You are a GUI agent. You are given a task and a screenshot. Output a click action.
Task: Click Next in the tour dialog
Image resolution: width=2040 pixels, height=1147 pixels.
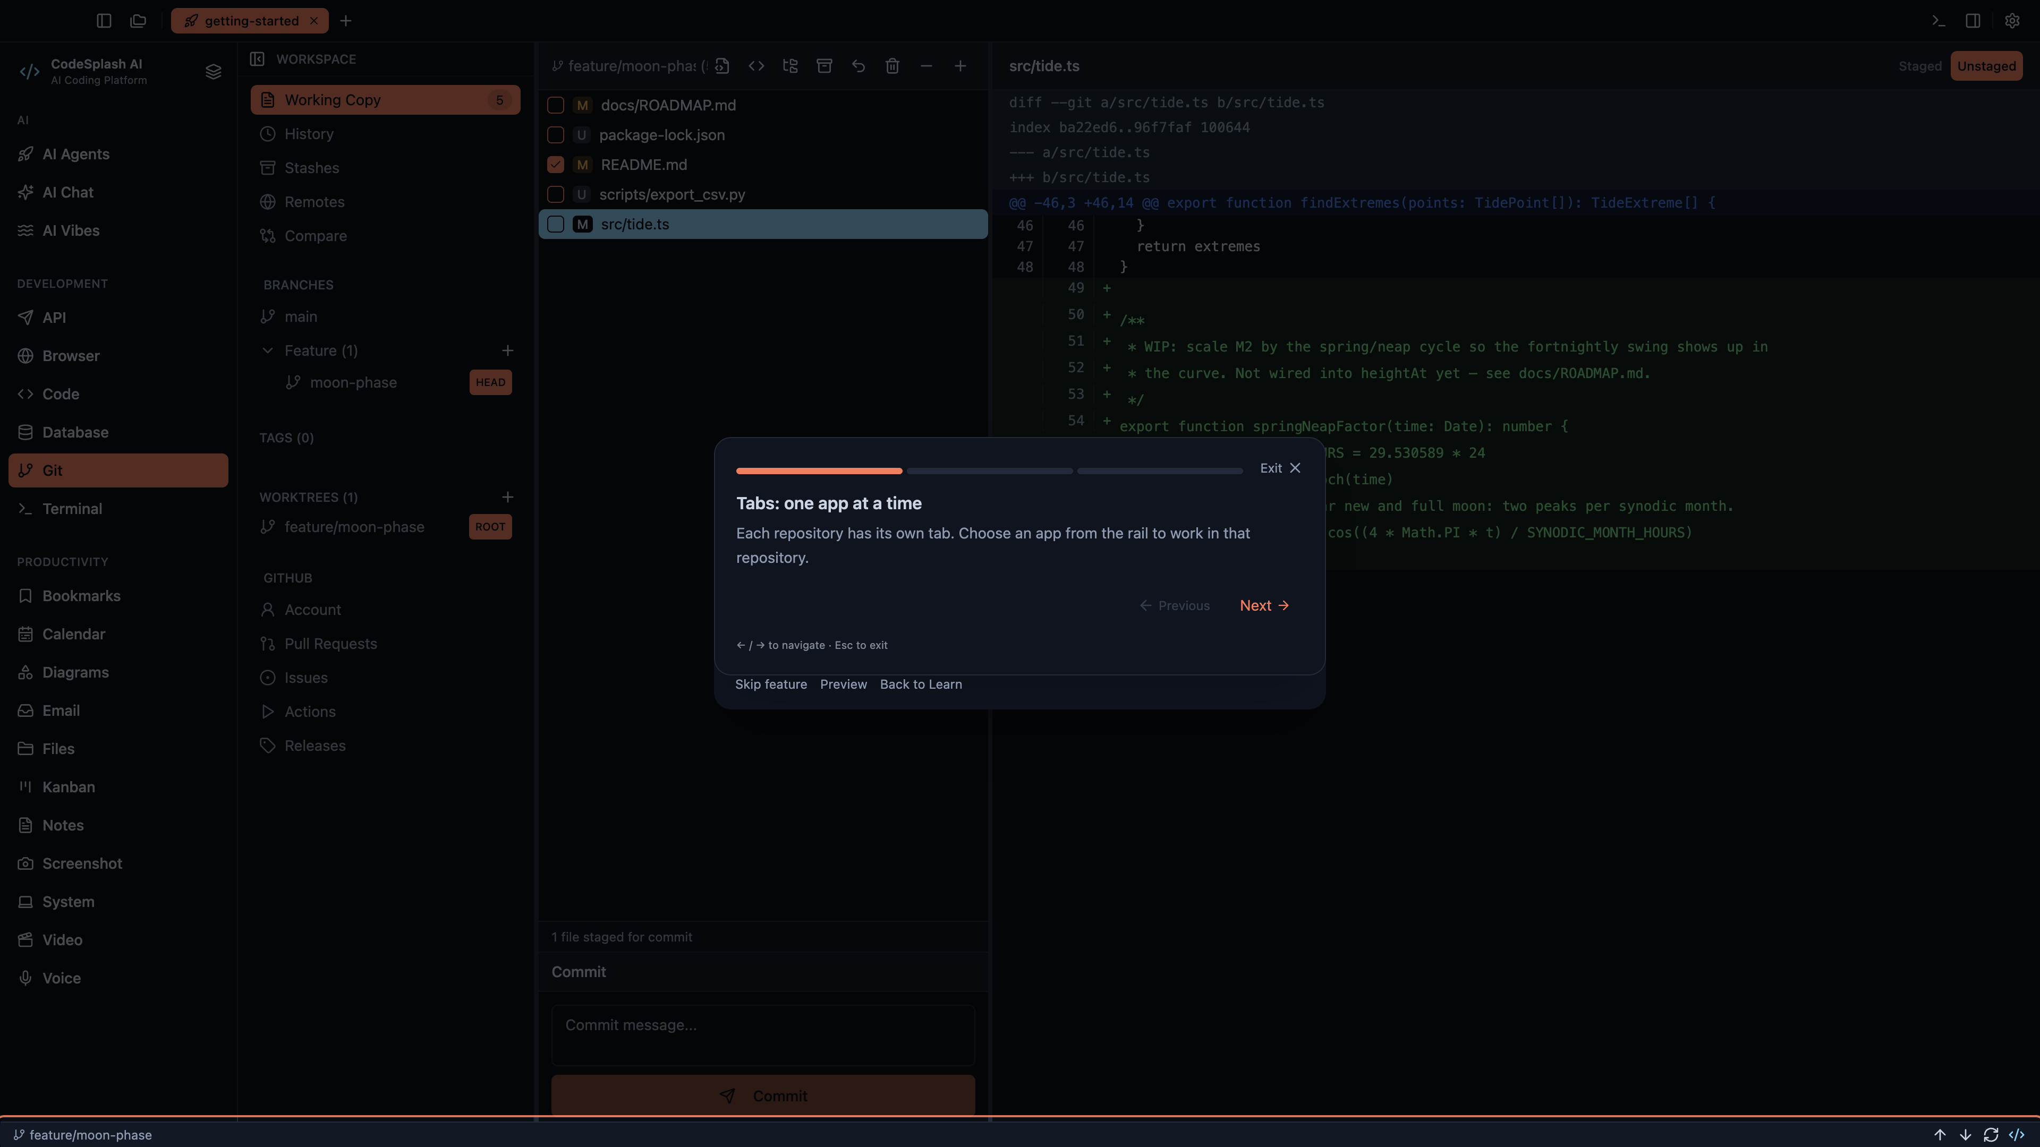click(x=1265, y=605)
